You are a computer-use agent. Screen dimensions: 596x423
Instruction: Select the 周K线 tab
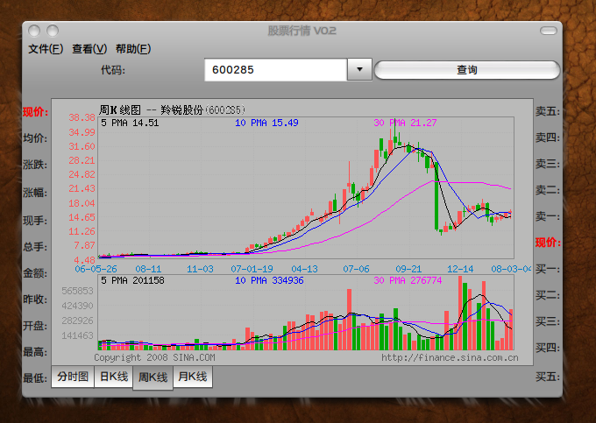pos(153,377)
